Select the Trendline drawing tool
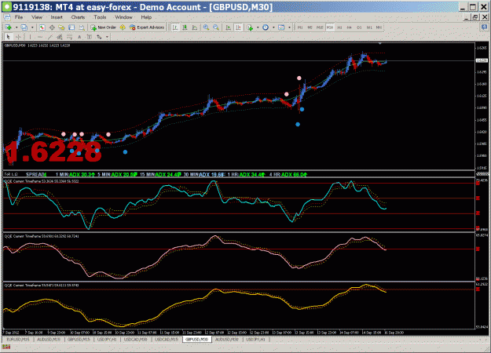Viewport: 491px width, 353px height. click(x=49, y=37)
